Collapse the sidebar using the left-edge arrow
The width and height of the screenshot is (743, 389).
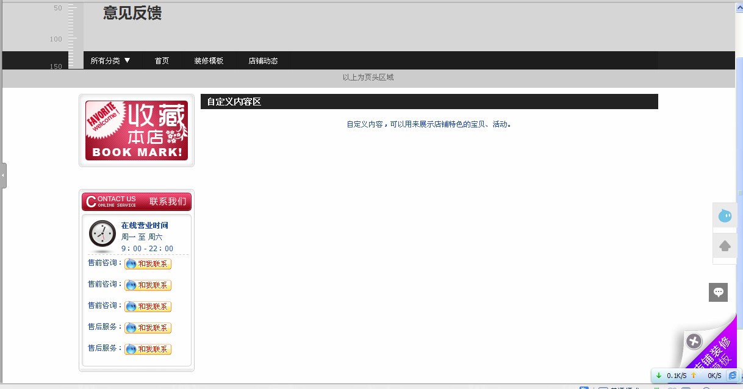pos(2,175)
